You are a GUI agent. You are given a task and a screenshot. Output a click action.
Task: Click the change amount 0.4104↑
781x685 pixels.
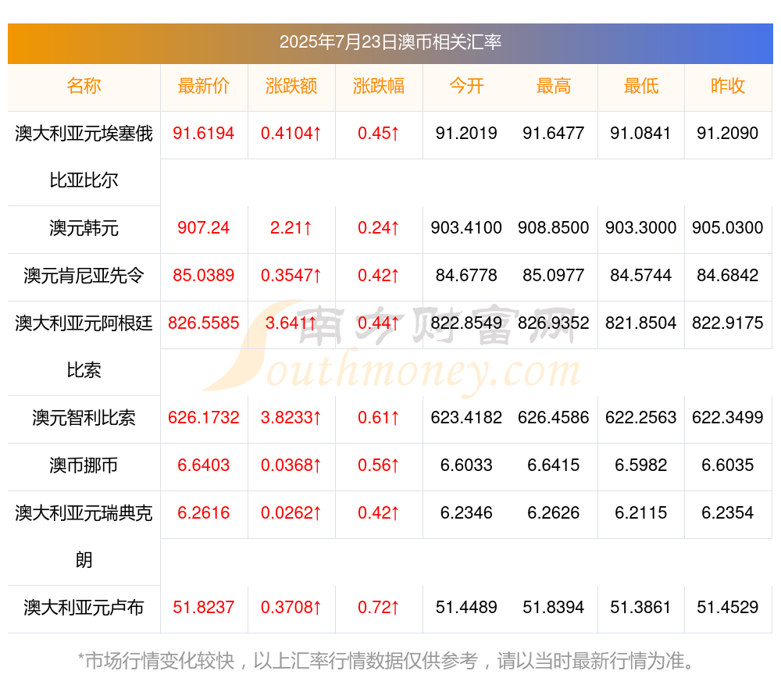click(x=291, y=134)
